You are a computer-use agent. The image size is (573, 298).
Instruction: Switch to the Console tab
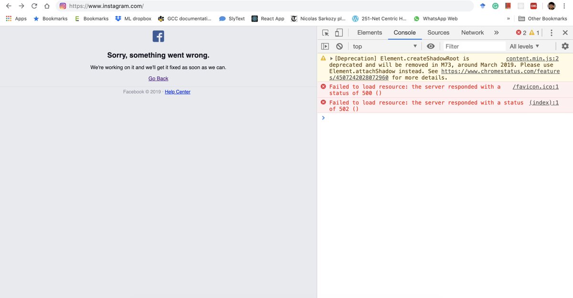pos(404,32)
